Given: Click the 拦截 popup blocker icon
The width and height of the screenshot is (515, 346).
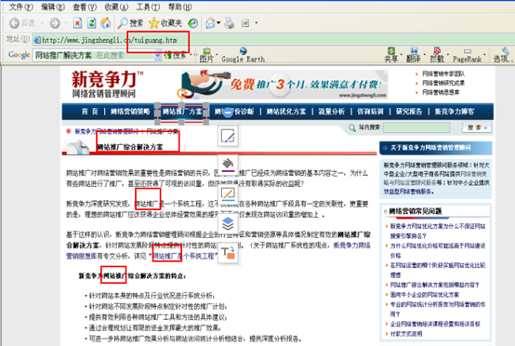Looking at the screenshot, I should pyautogui.click(x=437, y=51).
